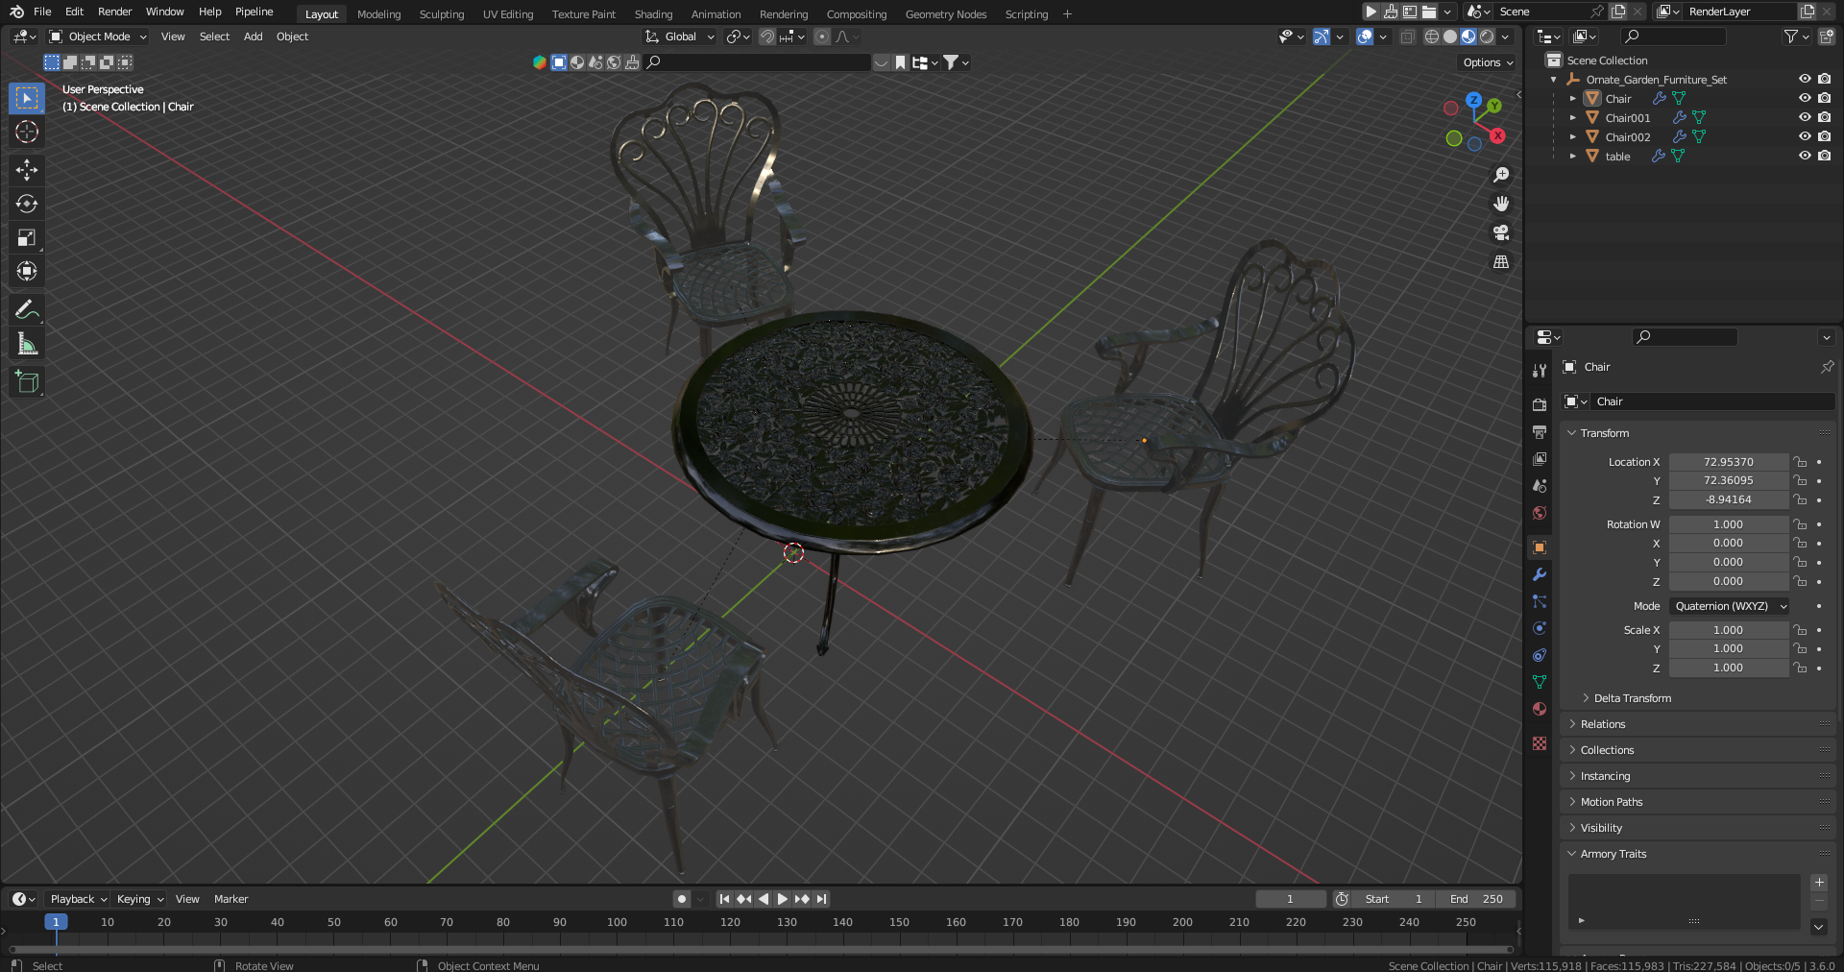Click the zoom view magnifier icon
This screenshot has width=1844, height=972.
tap(1501, 175)
